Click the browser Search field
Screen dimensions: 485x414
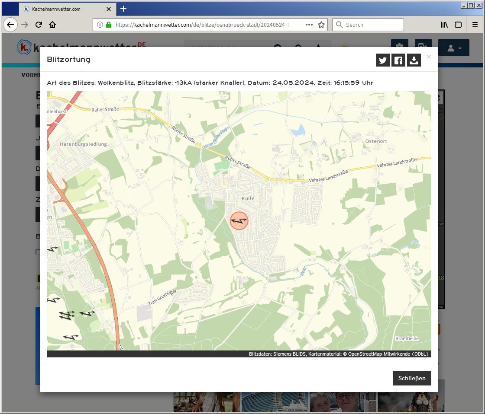click(x=368, y=25)
